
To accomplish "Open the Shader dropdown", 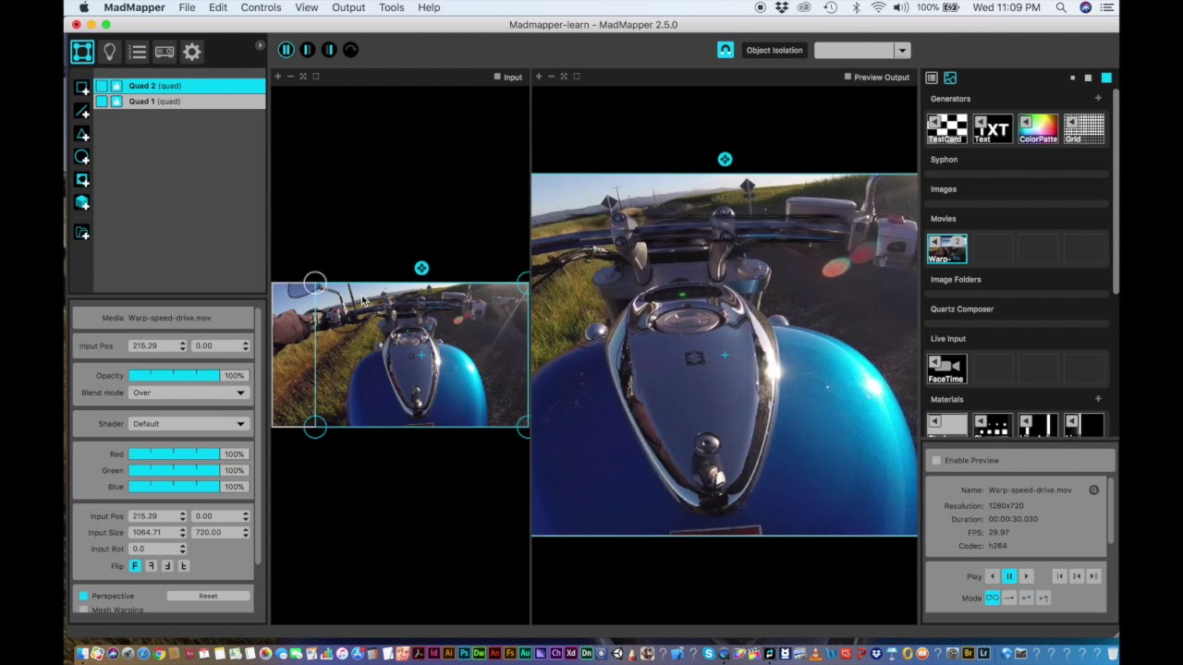I will coord(189,424).
